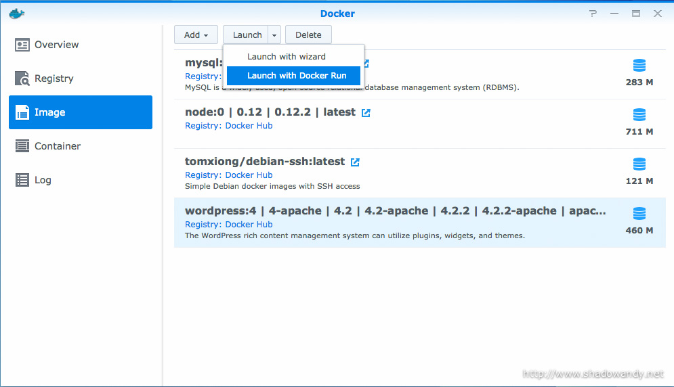Click the 711 M size value
The height and width of the screenshot is (387, 674).
tap(639, 132)
